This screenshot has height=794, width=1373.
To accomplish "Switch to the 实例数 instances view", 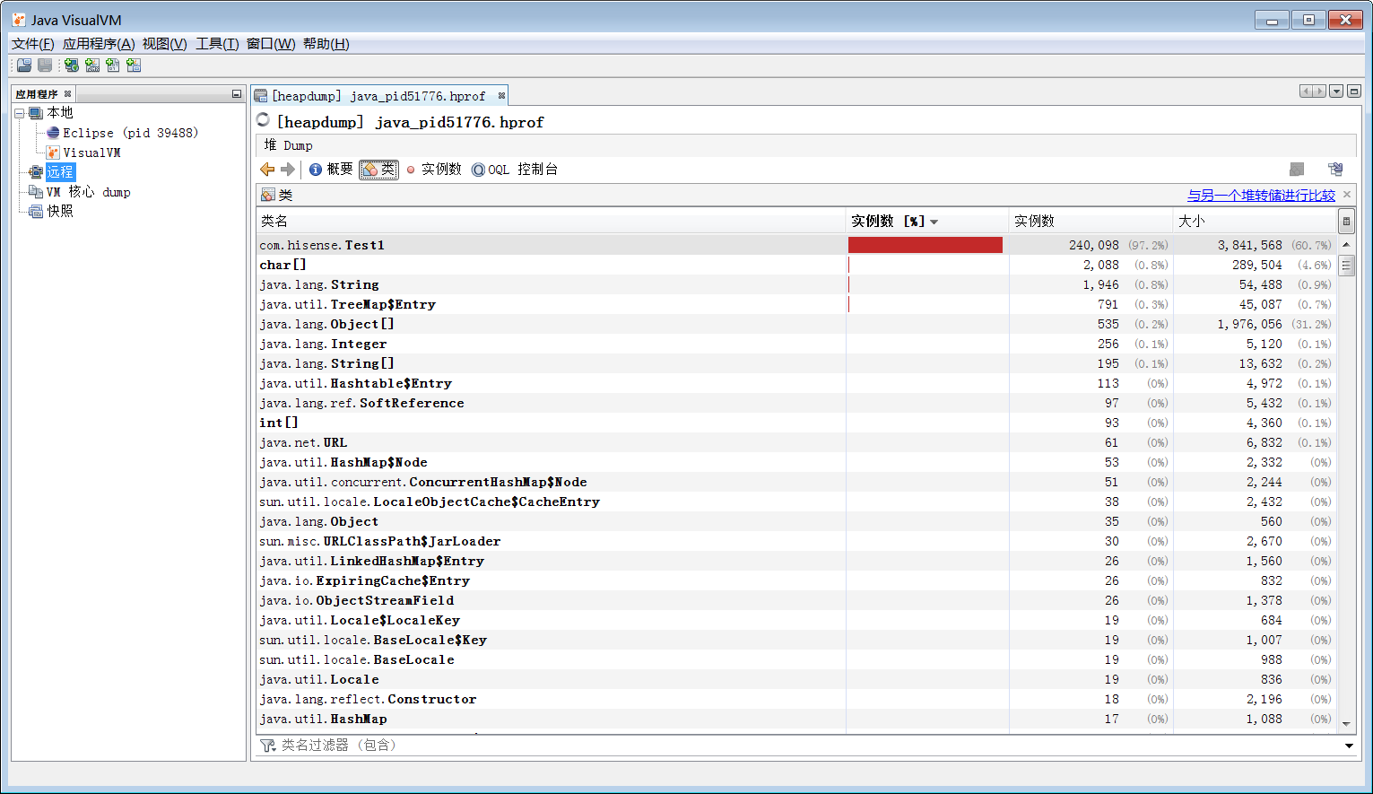I will point(434,170).
